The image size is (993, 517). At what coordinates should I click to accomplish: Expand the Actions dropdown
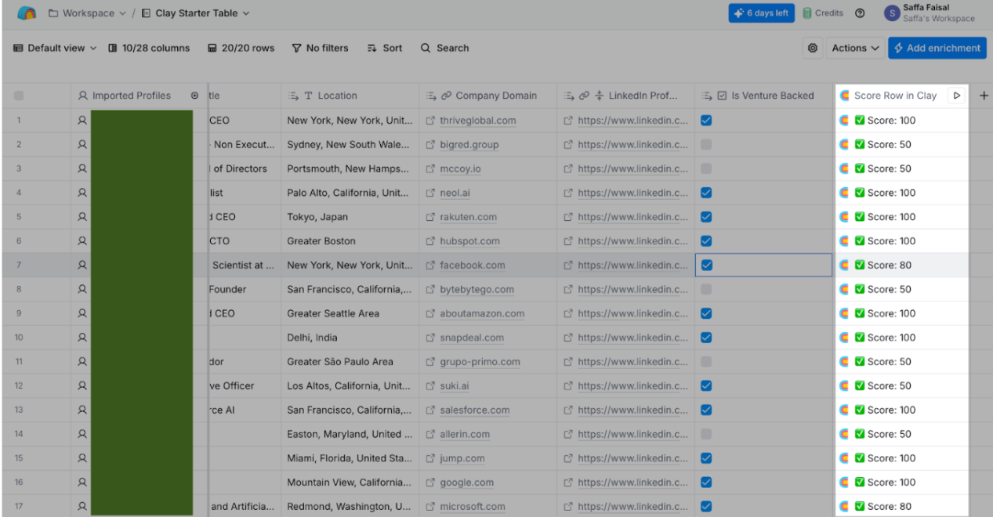point(855,48)
